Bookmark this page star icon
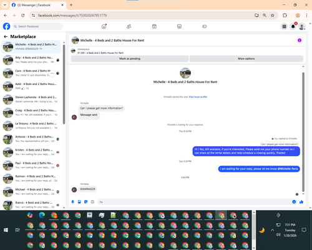 point(273,16)
